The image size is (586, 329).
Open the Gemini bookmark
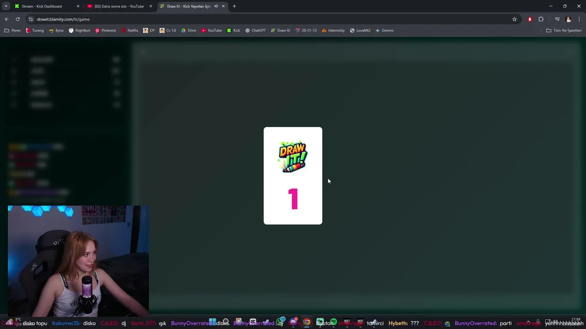point(385,31)
